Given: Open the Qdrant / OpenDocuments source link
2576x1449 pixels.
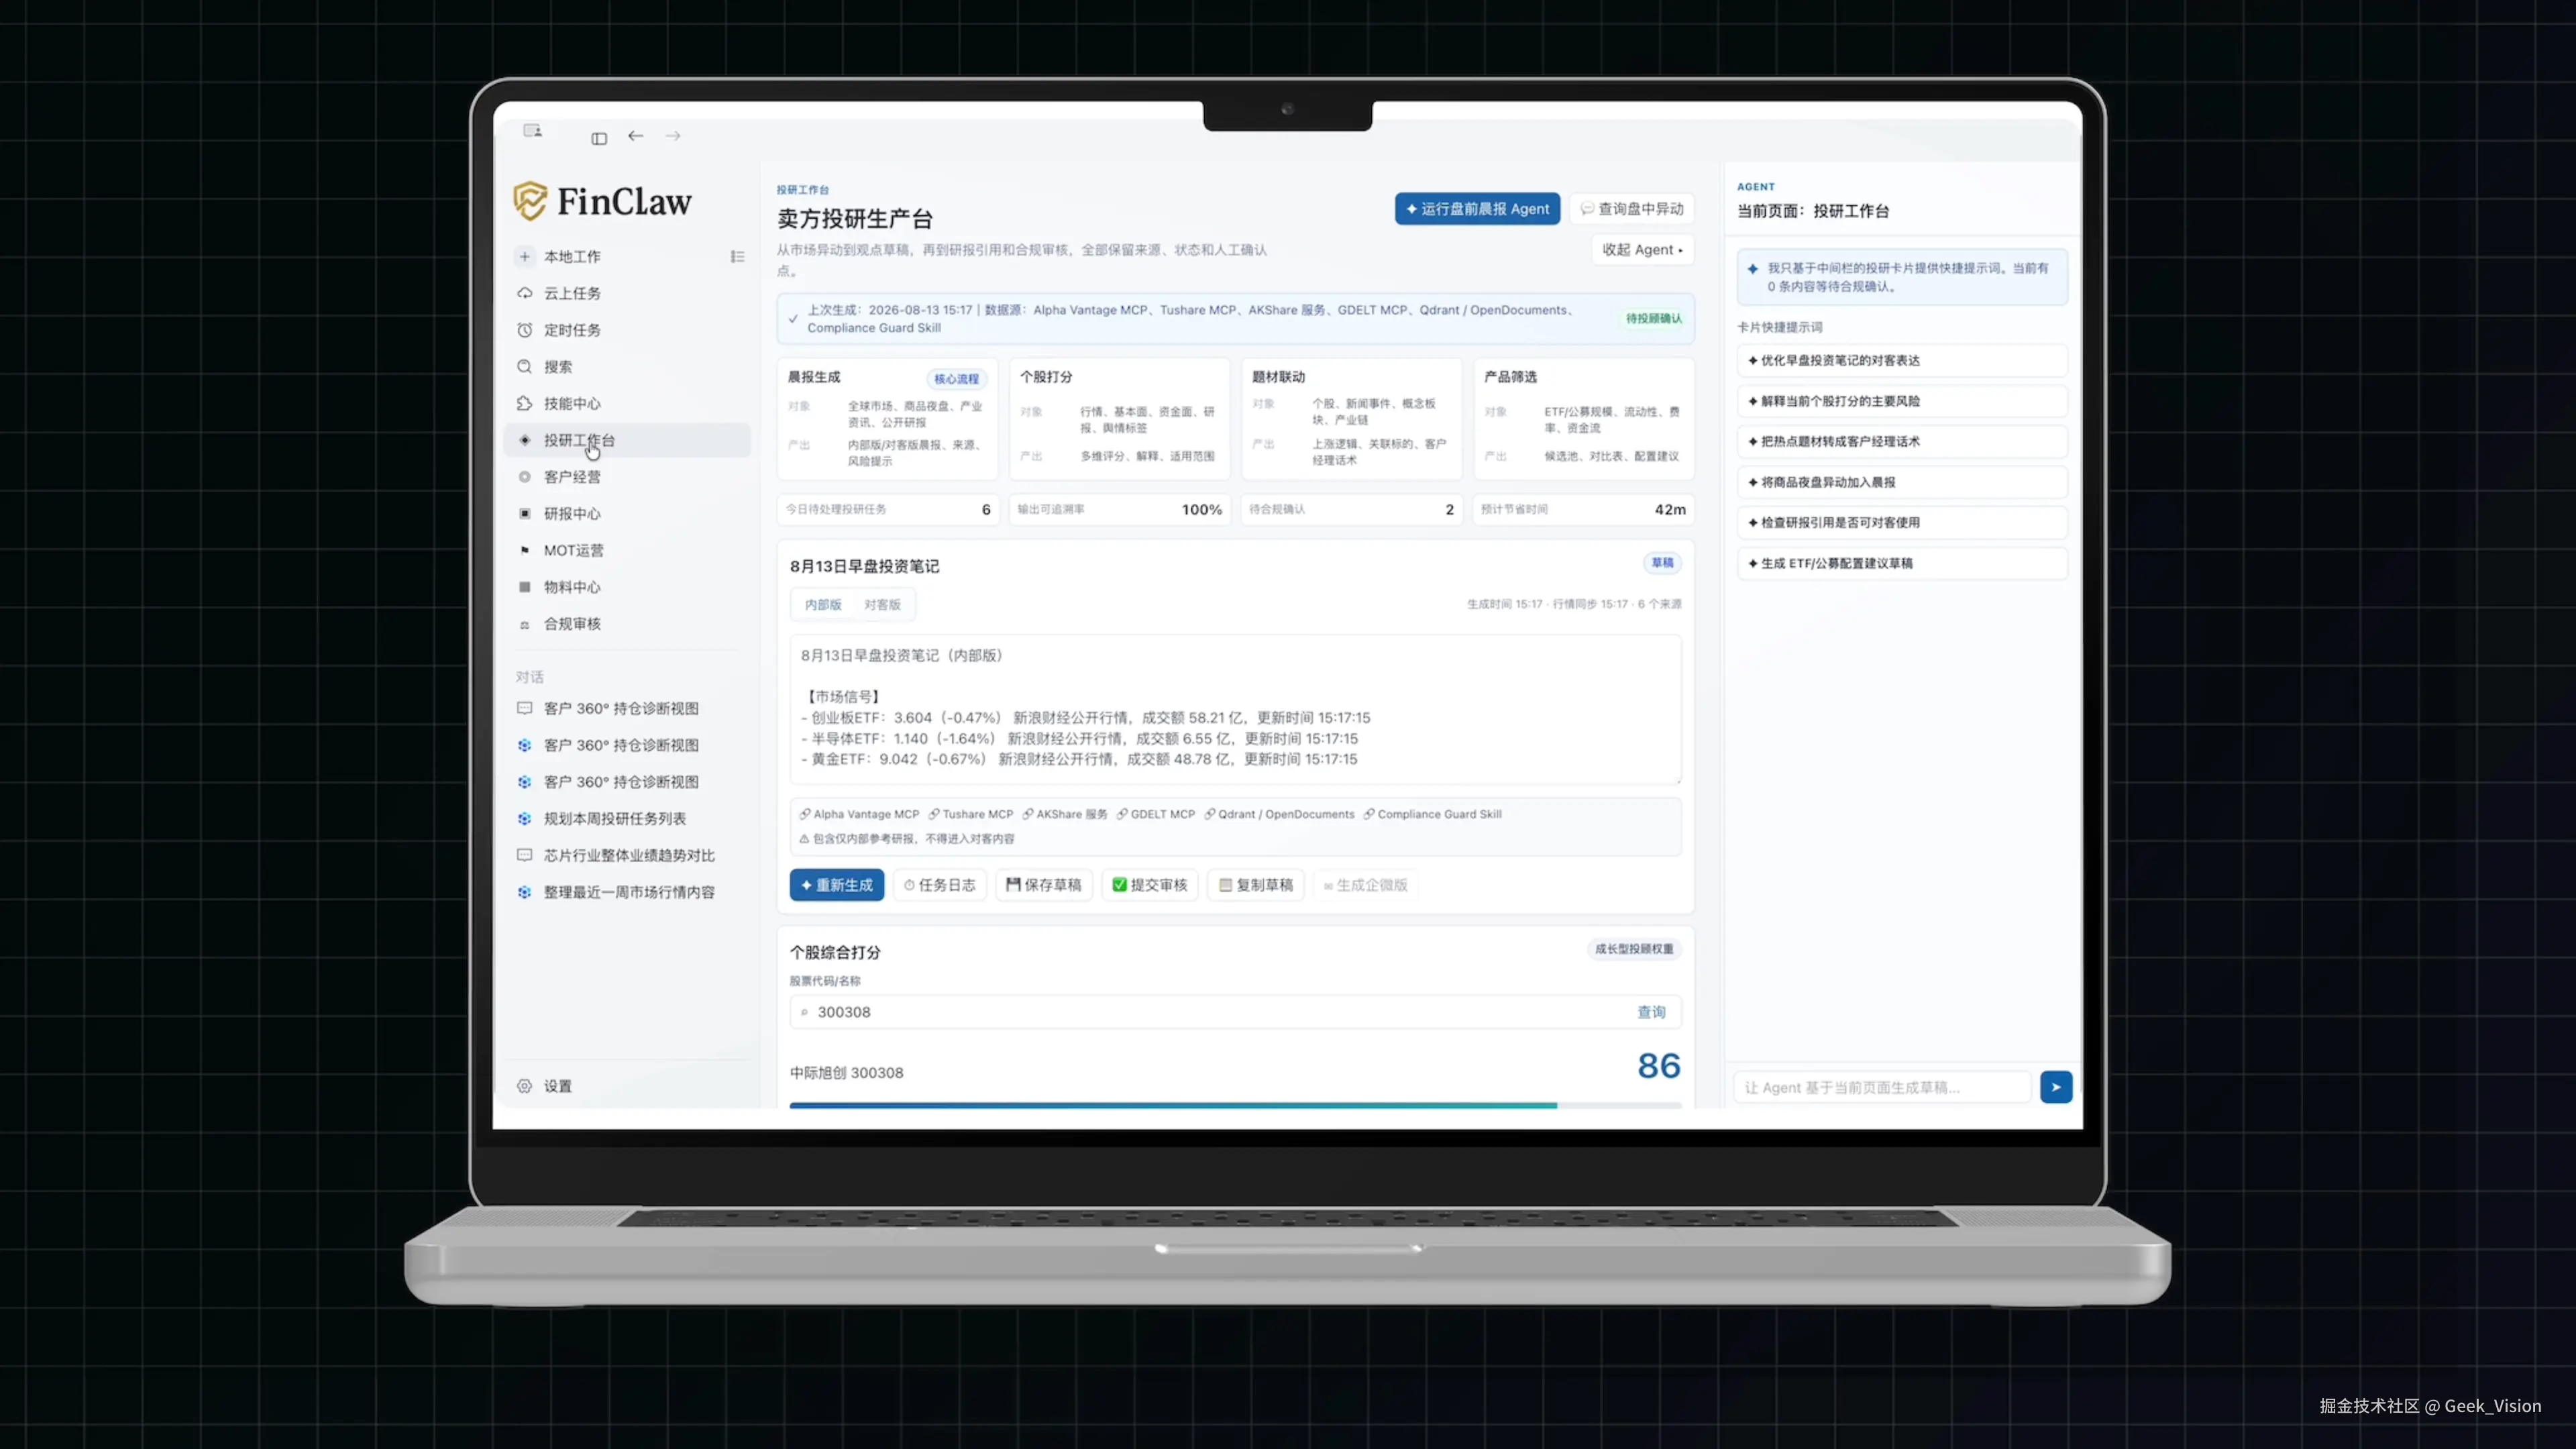Looking at the screenshot, I should pos(1279,814).
